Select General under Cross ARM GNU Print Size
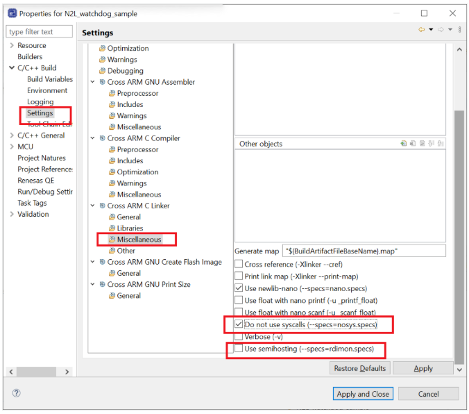The width and height of the screenshot is (469, 414). point(128,296)
